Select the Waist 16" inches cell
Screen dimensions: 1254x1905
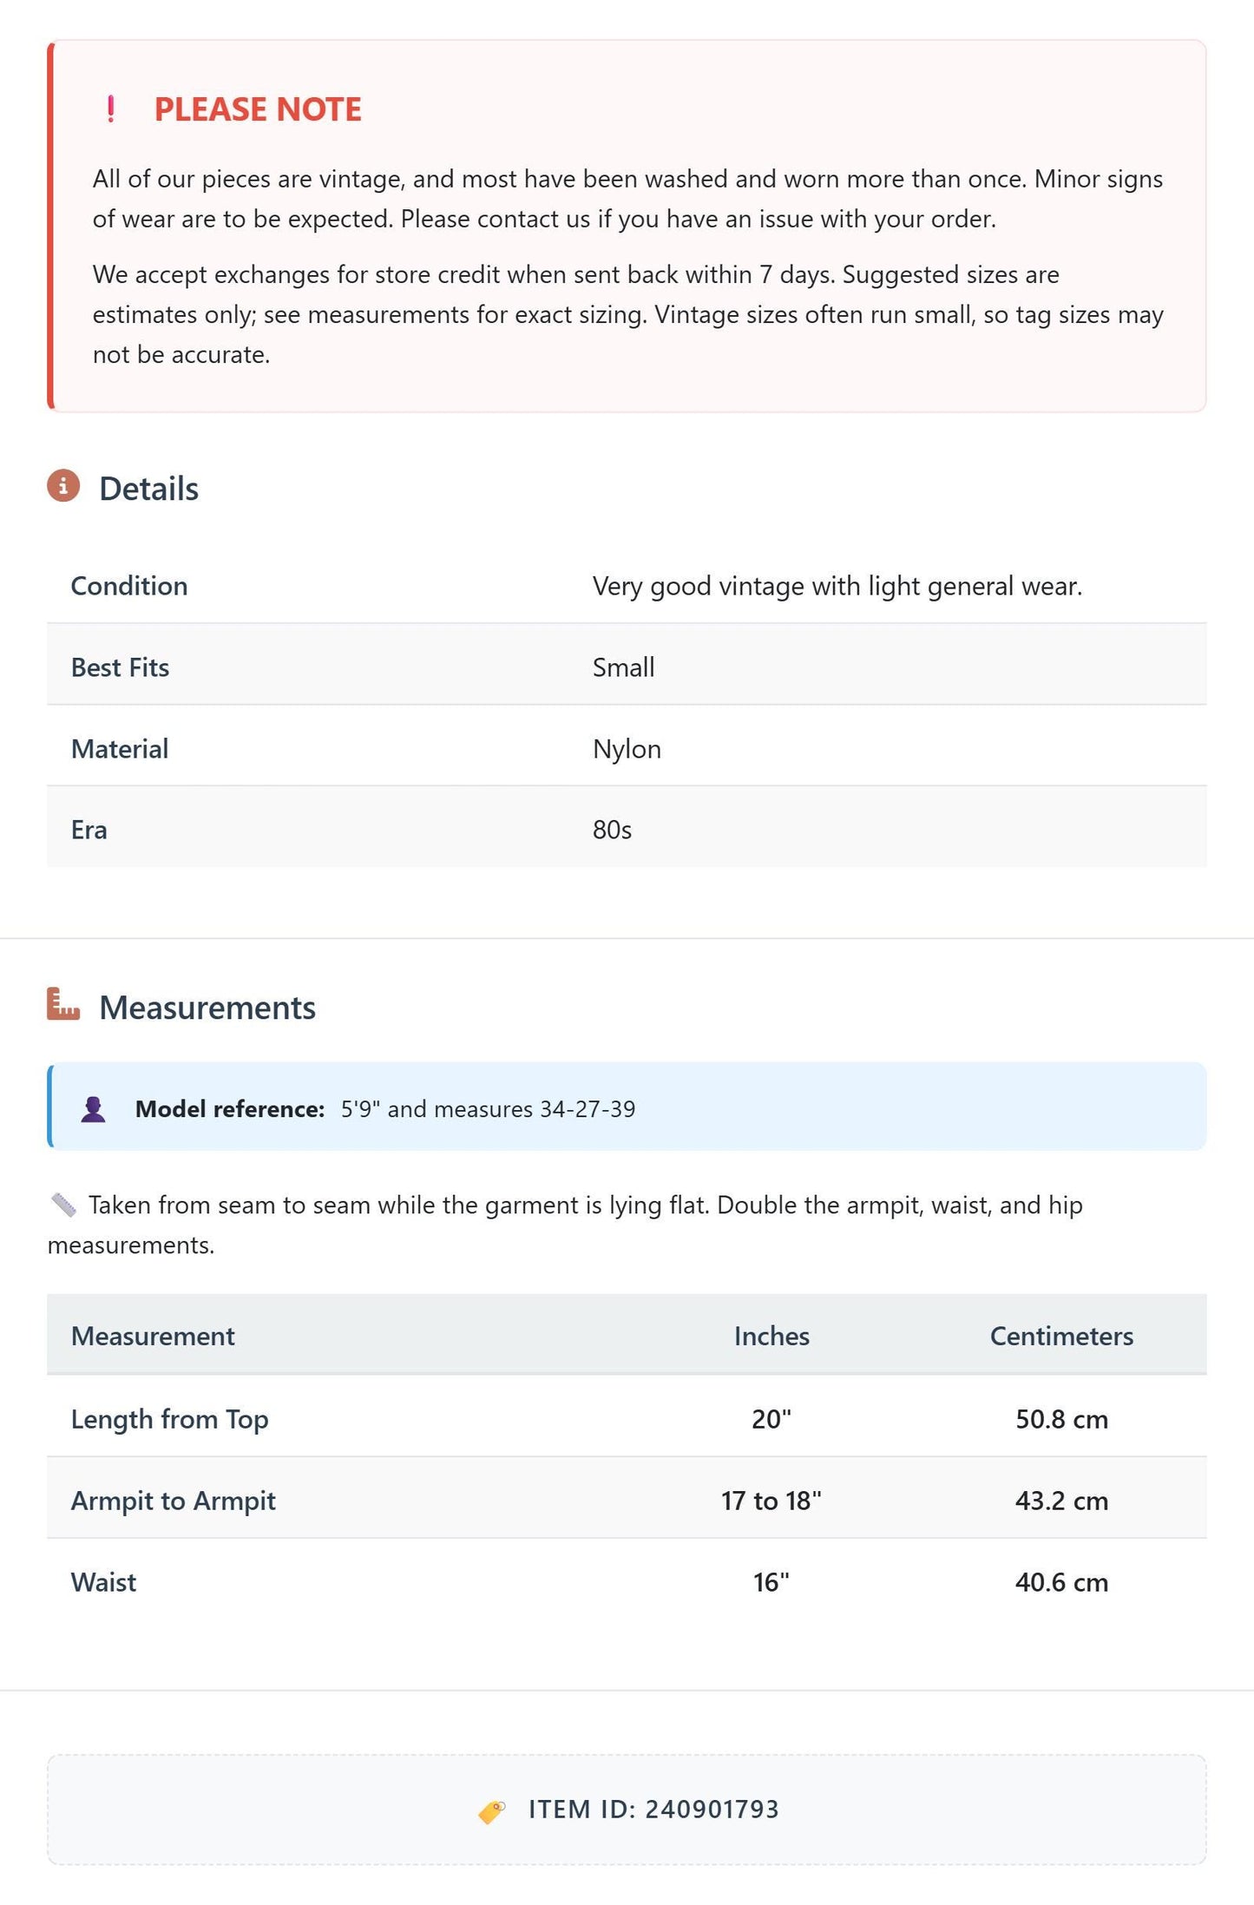pyautogui.click(x=771, y=1582)
